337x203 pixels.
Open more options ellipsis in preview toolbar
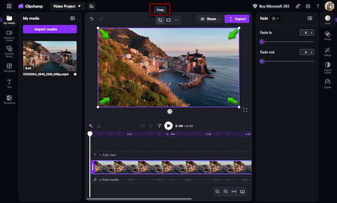tap(177, 20)
